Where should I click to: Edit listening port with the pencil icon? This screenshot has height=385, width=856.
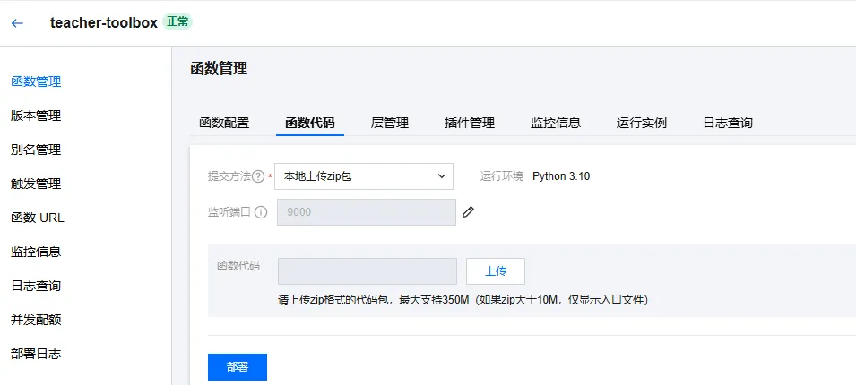[x=468, y=212]
